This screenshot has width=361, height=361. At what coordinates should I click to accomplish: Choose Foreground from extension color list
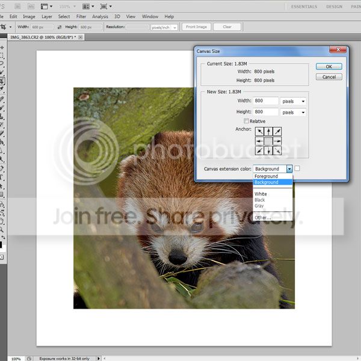coord(267,176)
